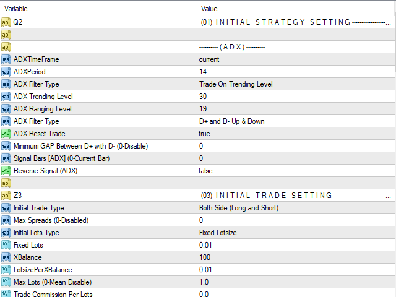Screen dimensions: 396x297
Task: Click the integer icon beside ADXPeriod
Action: click(6, 72)
